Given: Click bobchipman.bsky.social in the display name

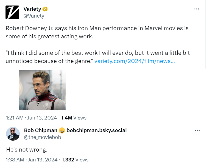Looking at the screenshot, I should pos(97,130).
